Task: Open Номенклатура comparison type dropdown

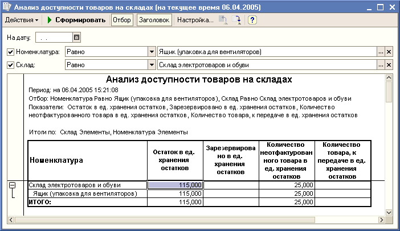Action: (152, 52)
